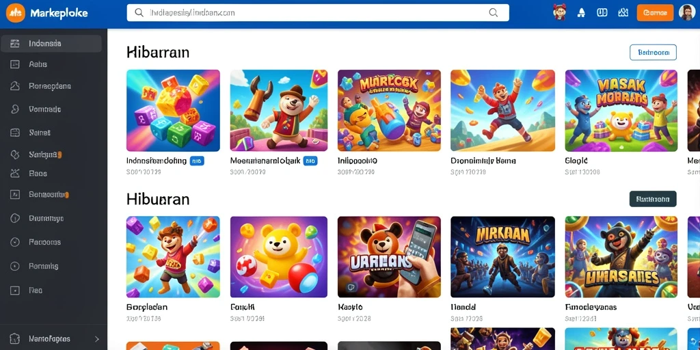
Task: Click the icon beside Aabs in sidebar
Action: coord(15,64)
